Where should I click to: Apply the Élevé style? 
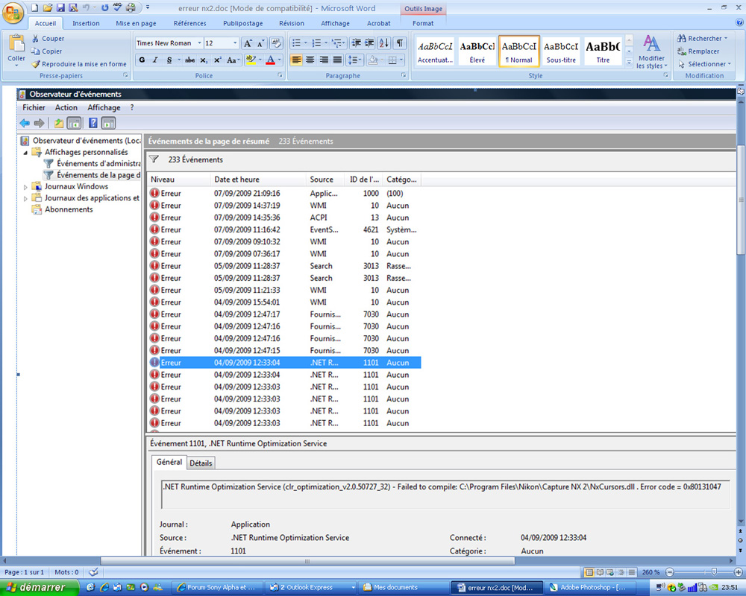point(477,51)
